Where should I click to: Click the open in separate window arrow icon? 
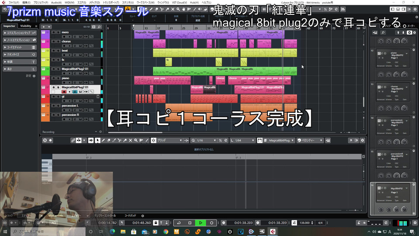point(350,140)
